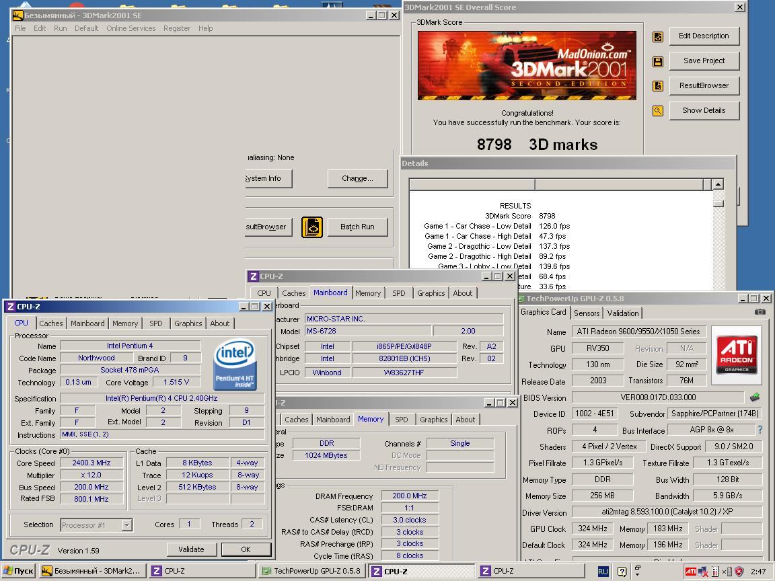The height and width of the screenshot is (581, 775).
Task: Click the Details list scroll up arrow
Action: click(718, 184)
